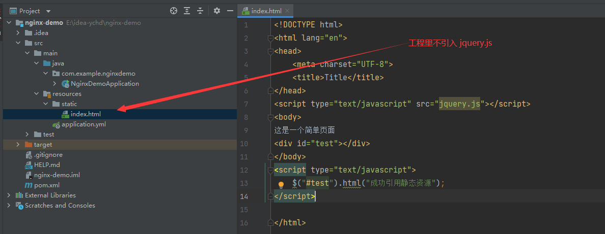Collapse the src folder
Screen dimensions: 605x234
pyautogui.click(x=18, y=43)
